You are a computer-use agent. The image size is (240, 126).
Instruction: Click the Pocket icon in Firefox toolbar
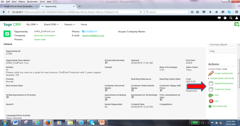tap(204, 12)
